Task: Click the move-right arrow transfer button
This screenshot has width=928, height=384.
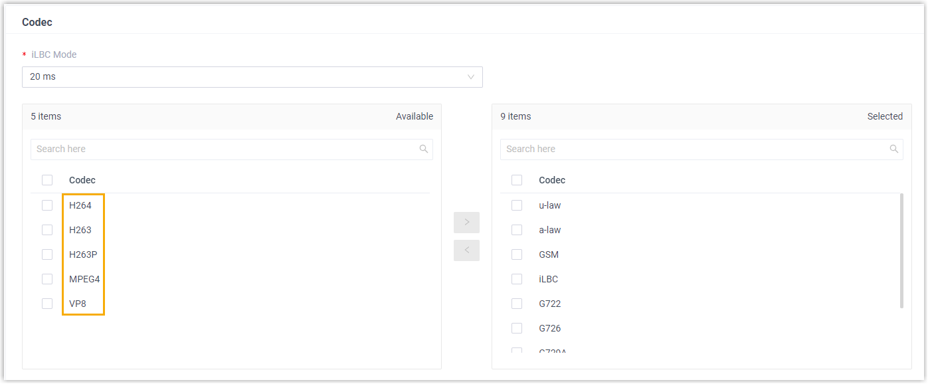Action: click(x=466, y=223)
